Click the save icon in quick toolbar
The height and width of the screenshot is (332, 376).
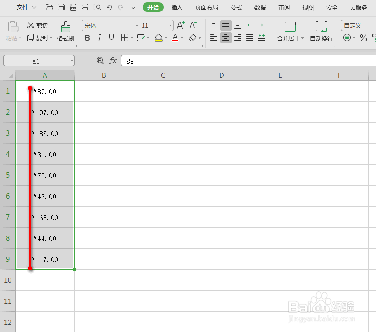point(61,7)
